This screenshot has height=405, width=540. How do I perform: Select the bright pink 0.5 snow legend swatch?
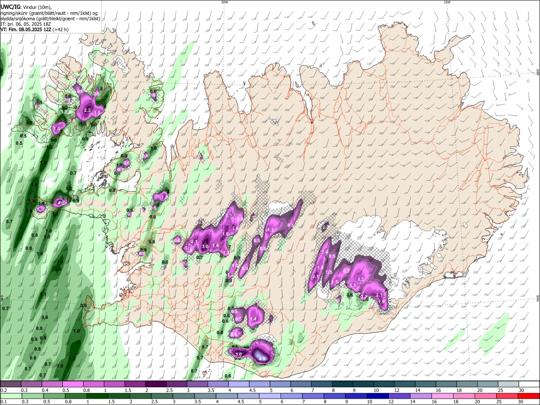tap(73, 384)
